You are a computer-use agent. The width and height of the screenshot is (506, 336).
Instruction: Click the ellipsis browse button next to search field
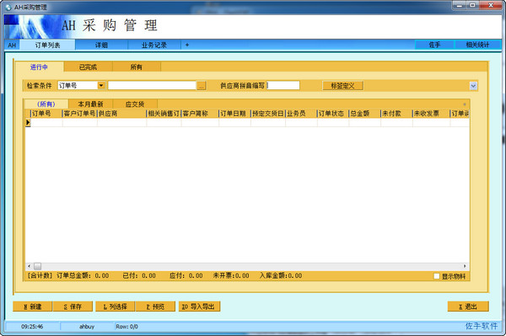(x=202, y=85)
